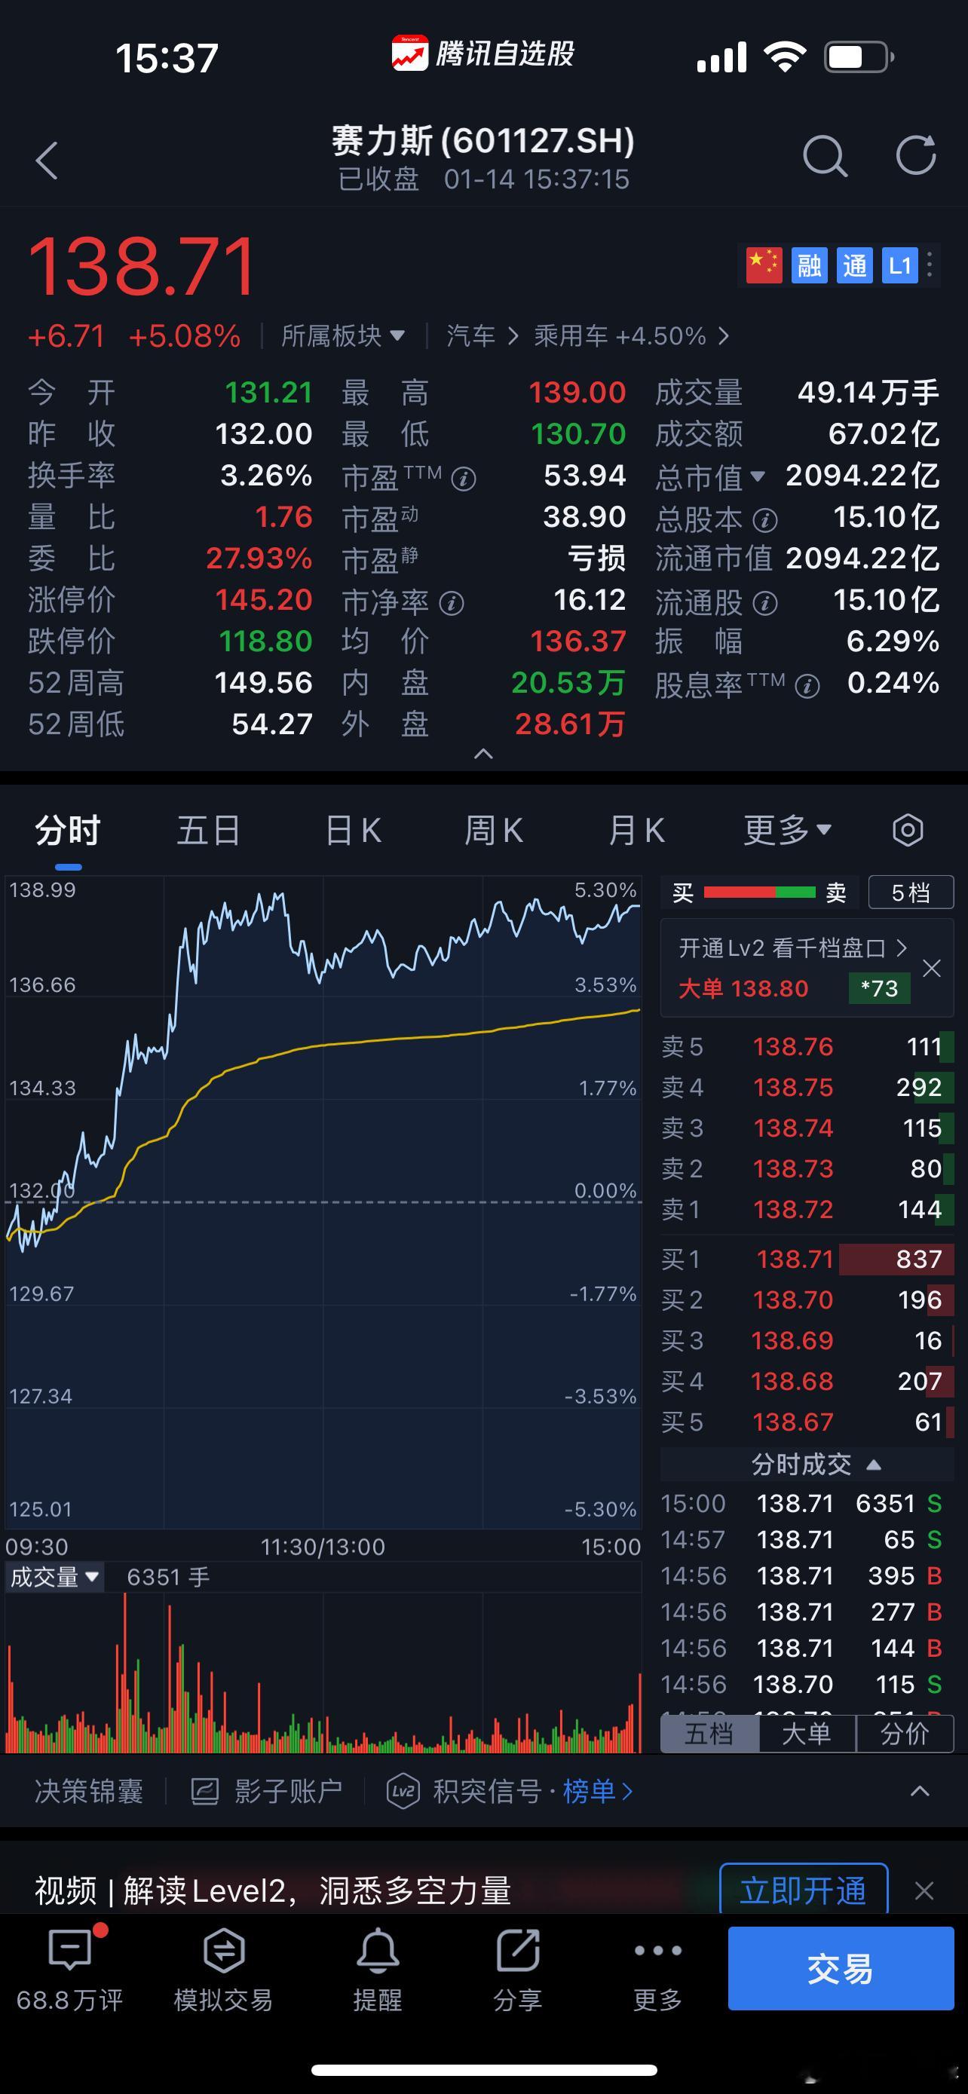The width and height of the screenshot is (968, 2094).
Task: Tap 卖1 price 138.72 row
Action: pos(808,1210)
